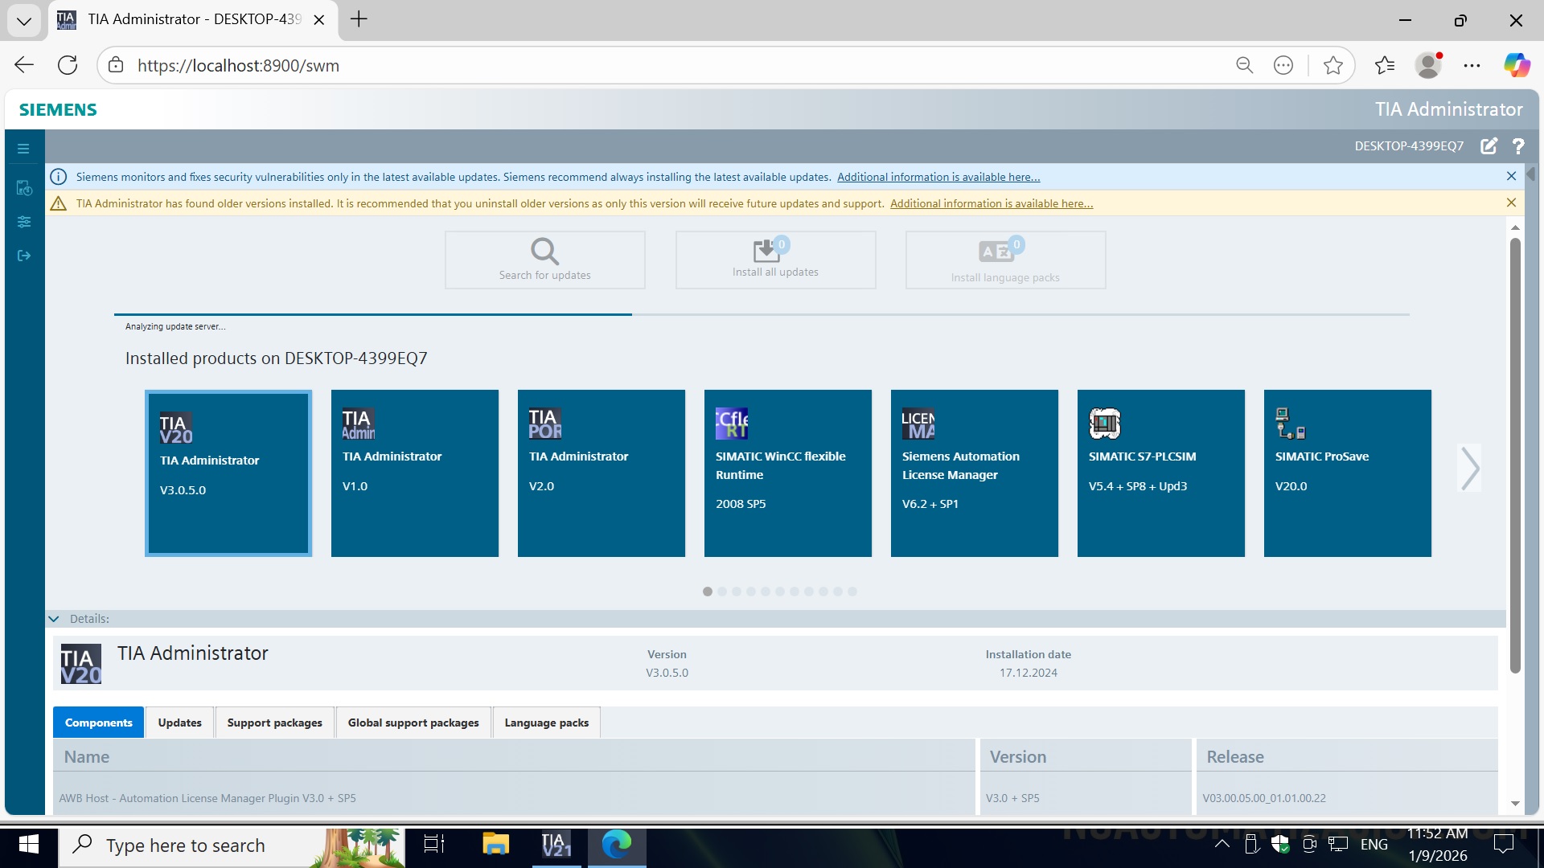
Task: Switch to the Updates tab
Action: point(179,723)
